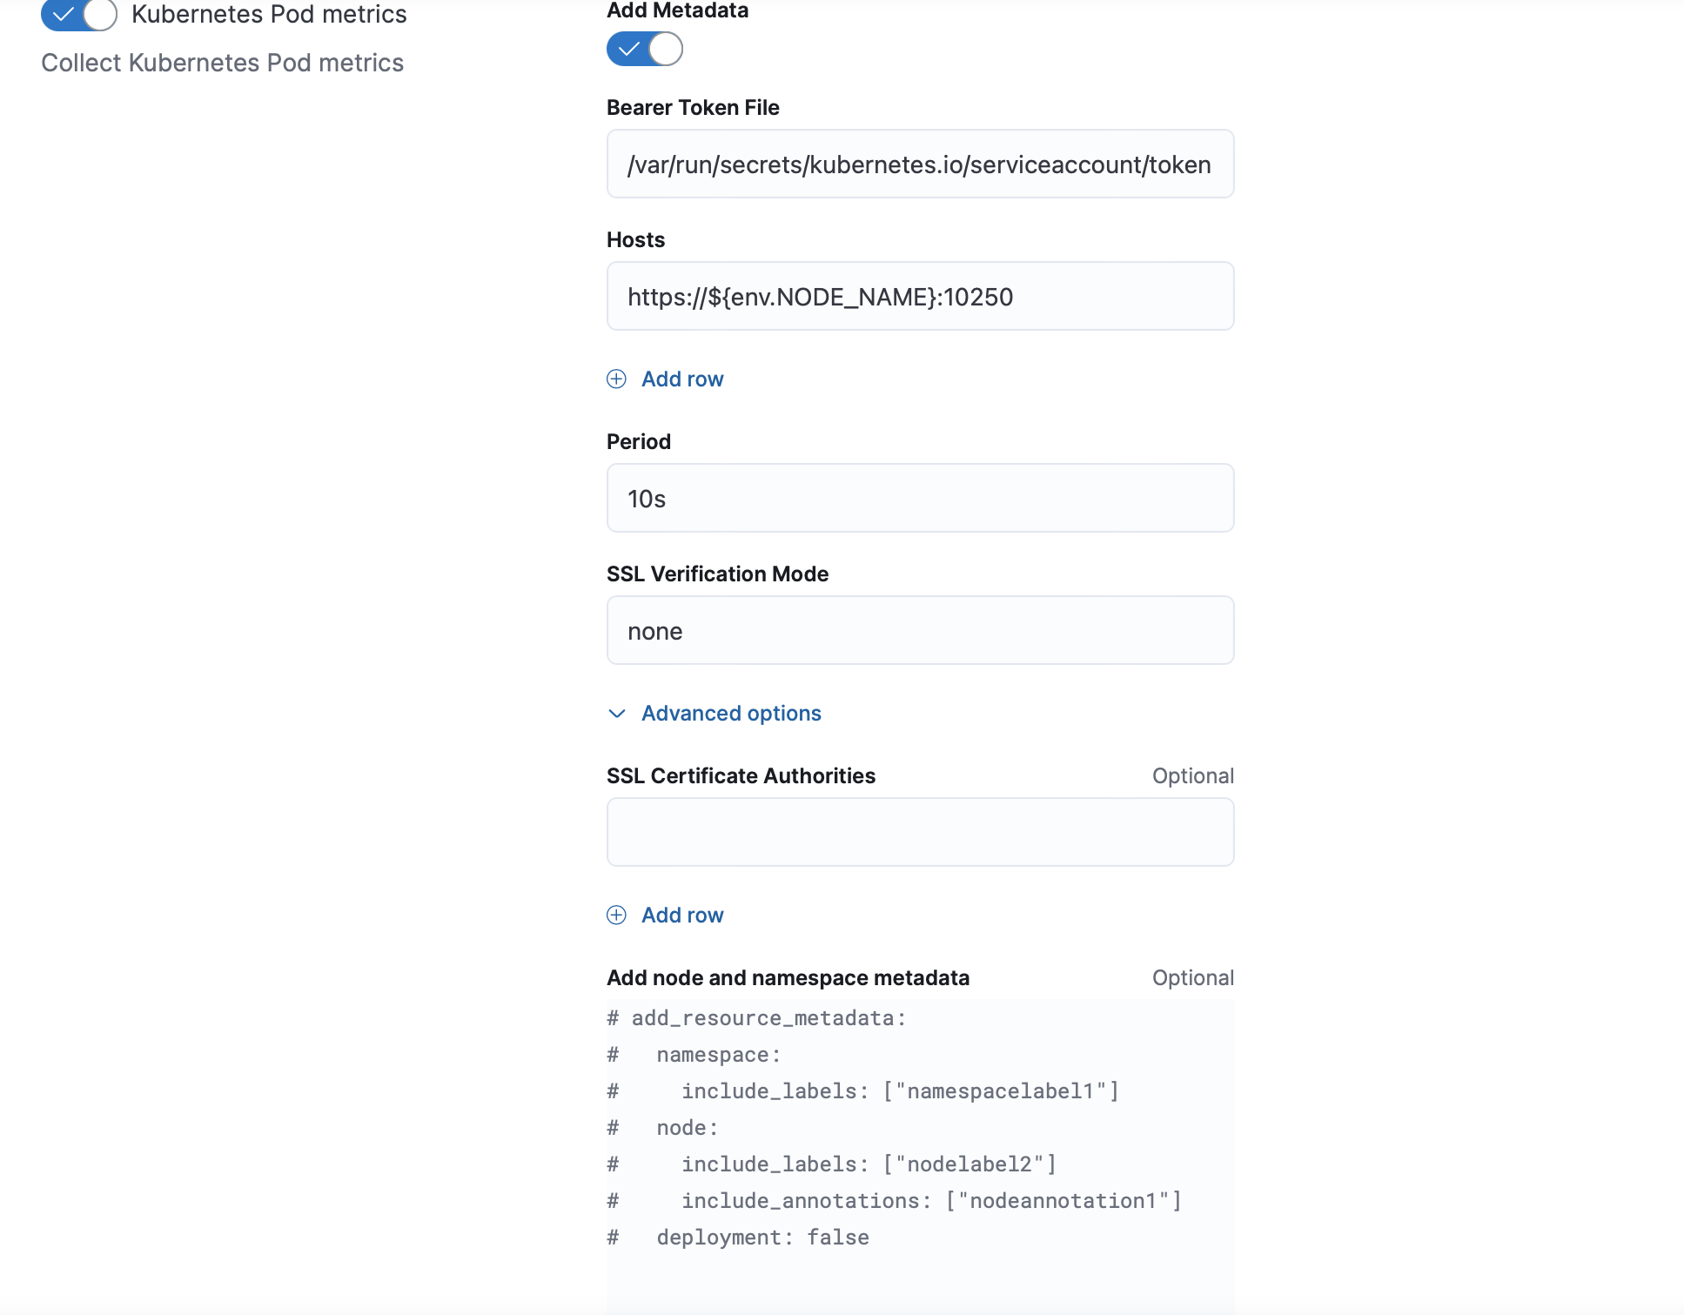Open the SSL Verification Mode field
Image resolution: width=1684 pixels, height=1315 pixels.
920,630
